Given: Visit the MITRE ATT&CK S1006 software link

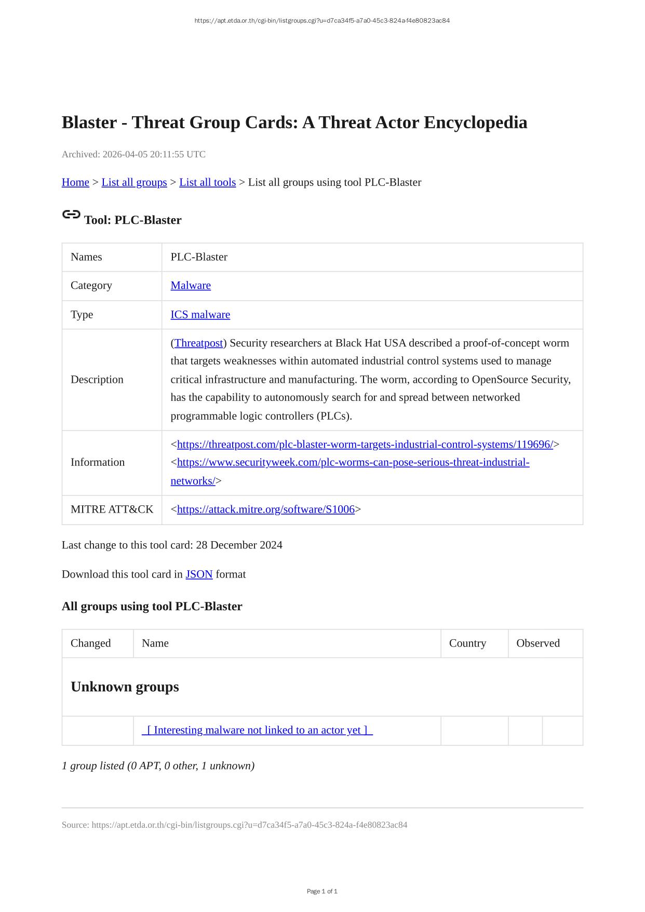Looking at the screenshot, I should coord(265,509).
